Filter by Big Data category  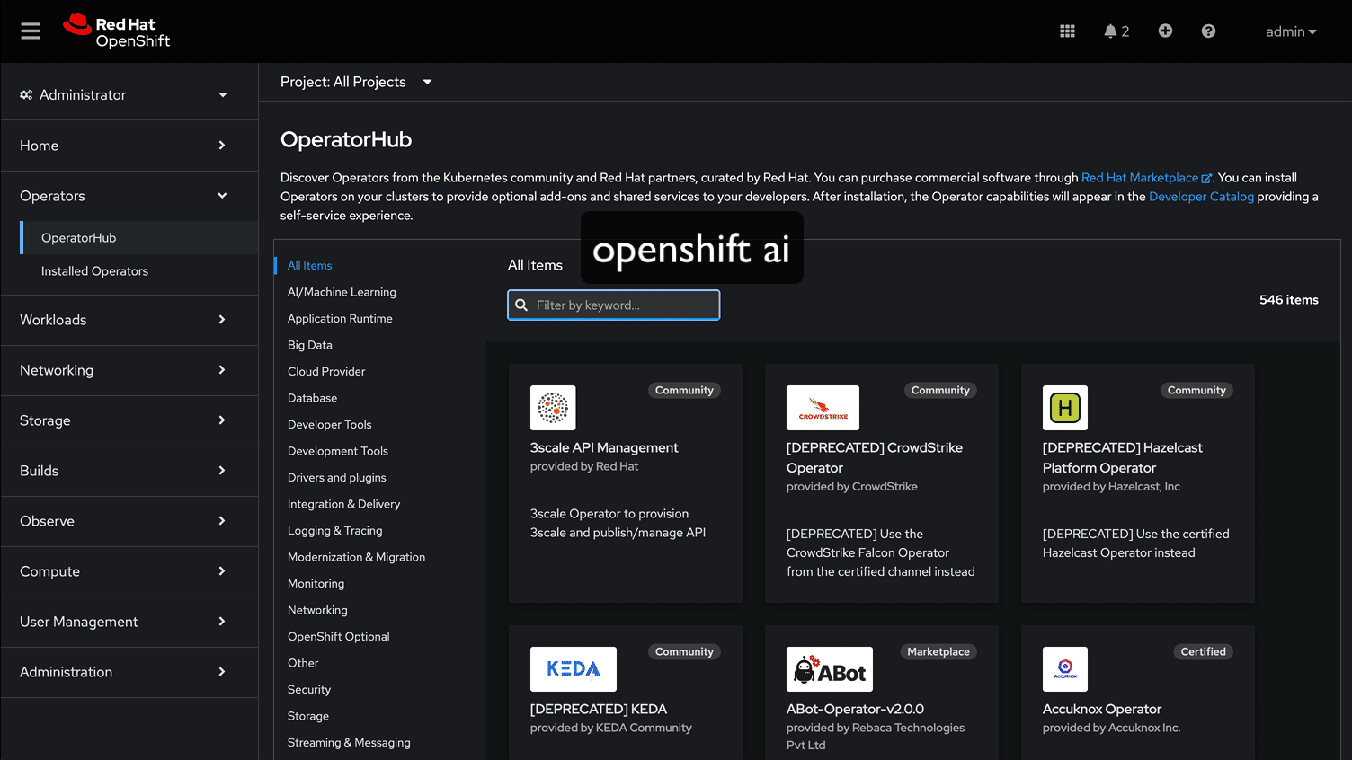[x=309, y=345]
